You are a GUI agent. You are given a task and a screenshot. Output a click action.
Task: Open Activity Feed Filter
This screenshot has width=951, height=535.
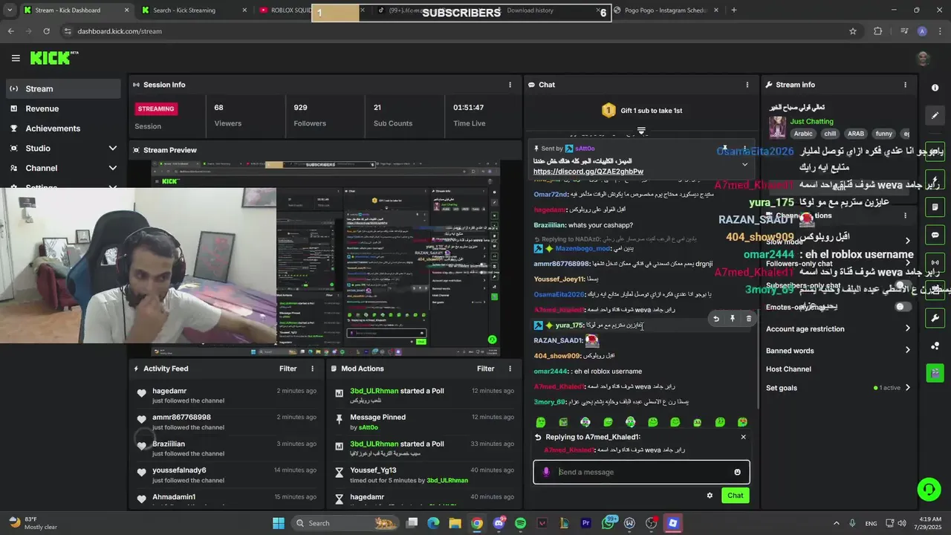pos(288,369)
